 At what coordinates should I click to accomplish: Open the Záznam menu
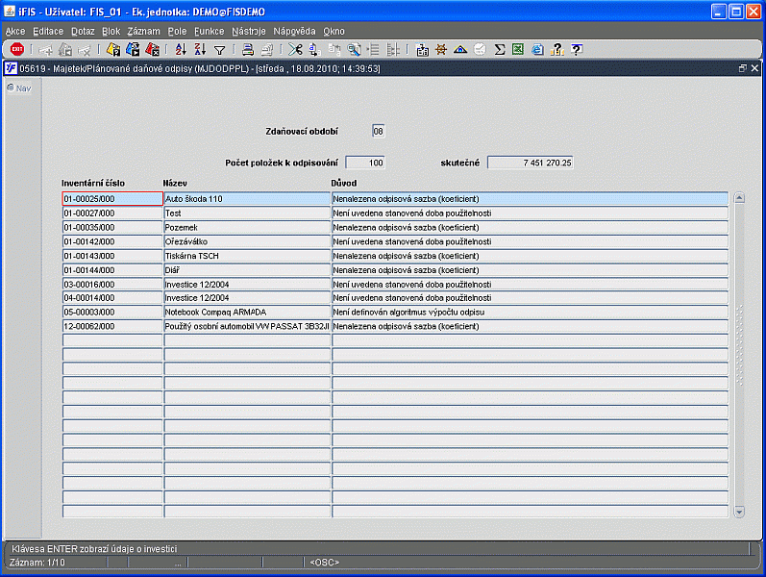[x=143, y=32]
